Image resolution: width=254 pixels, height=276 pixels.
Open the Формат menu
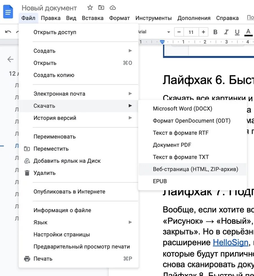(119, 18)
